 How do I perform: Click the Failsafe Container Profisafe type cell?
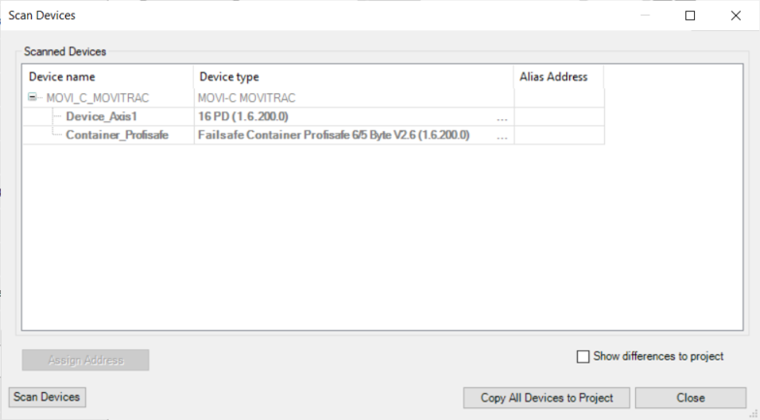tap(339, 135)
